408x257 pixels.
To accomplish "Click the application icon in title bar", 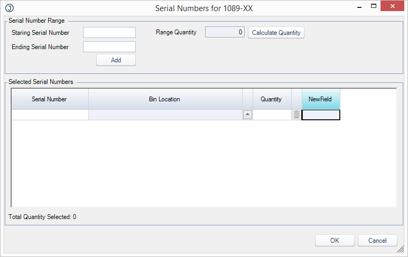I will point(9,8).
